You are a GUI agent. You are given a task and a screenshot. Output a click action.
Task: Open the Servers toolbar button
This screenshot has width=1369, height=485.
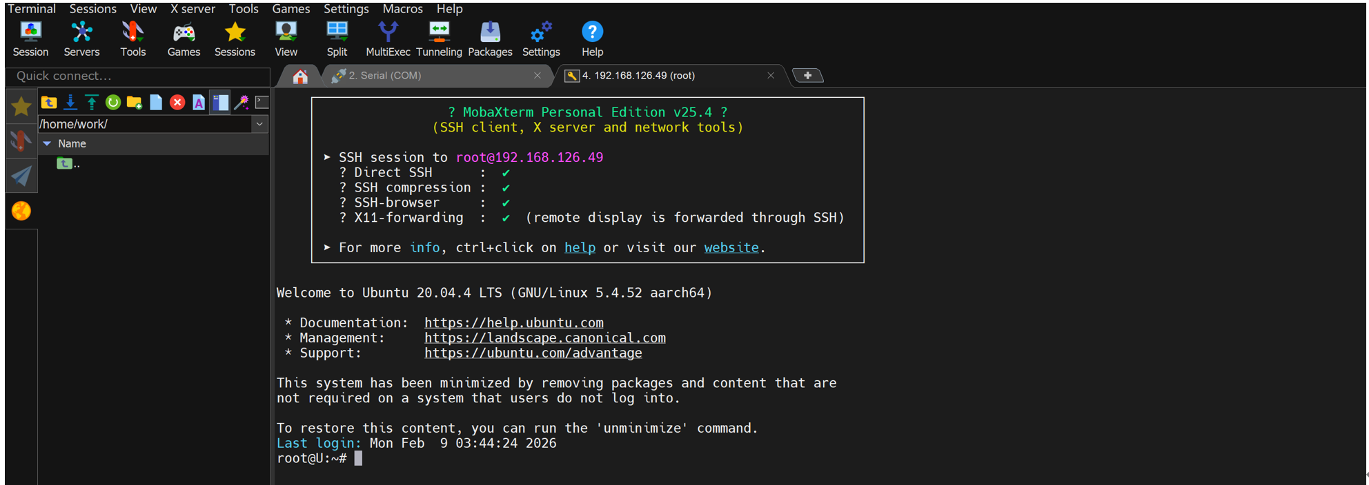[x=81, y=39]
